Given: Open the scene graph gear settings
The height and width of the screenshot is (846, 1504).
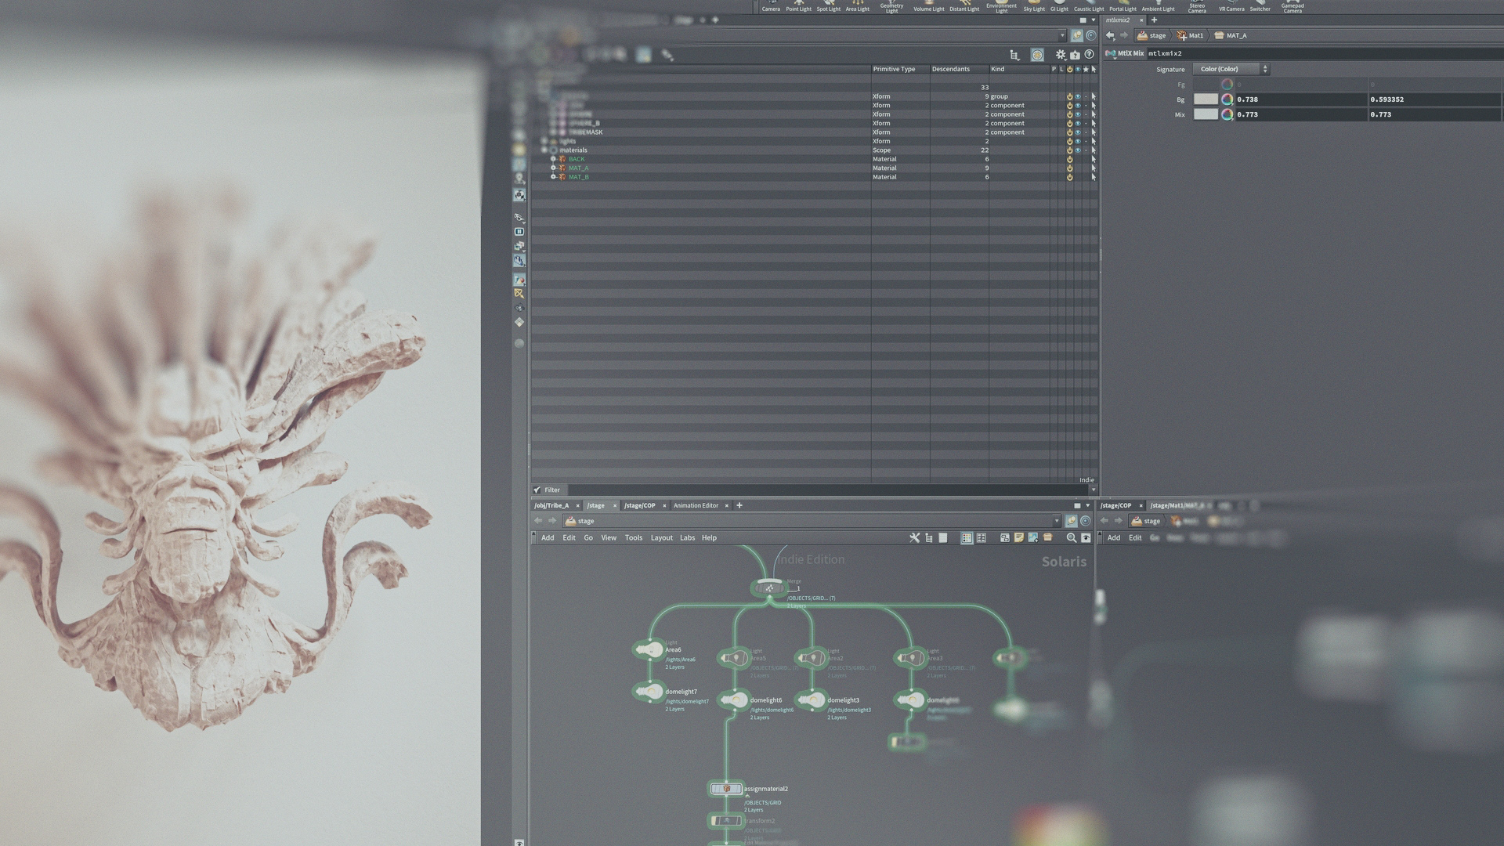Looking at the screenshot, I should point(1061,55).
